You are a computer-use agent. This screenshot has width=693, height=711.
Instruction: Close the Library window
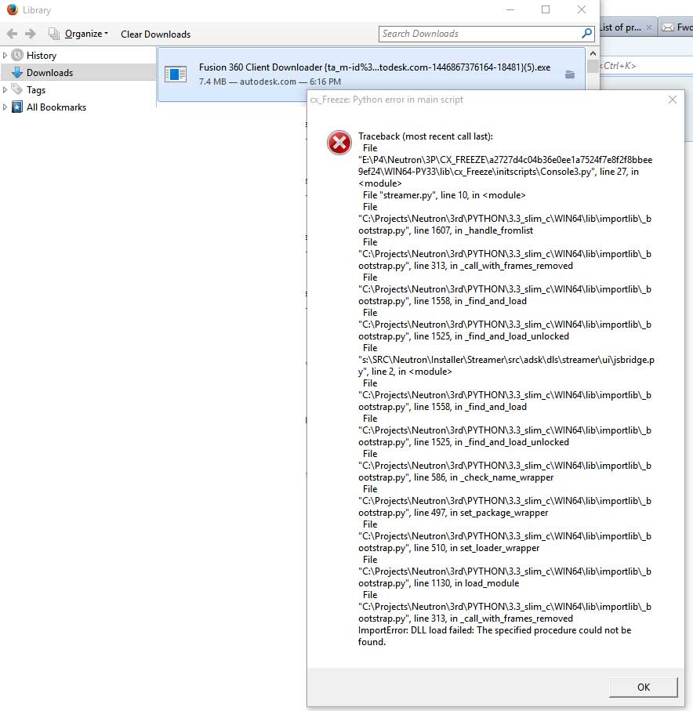(x=582, y=9)
